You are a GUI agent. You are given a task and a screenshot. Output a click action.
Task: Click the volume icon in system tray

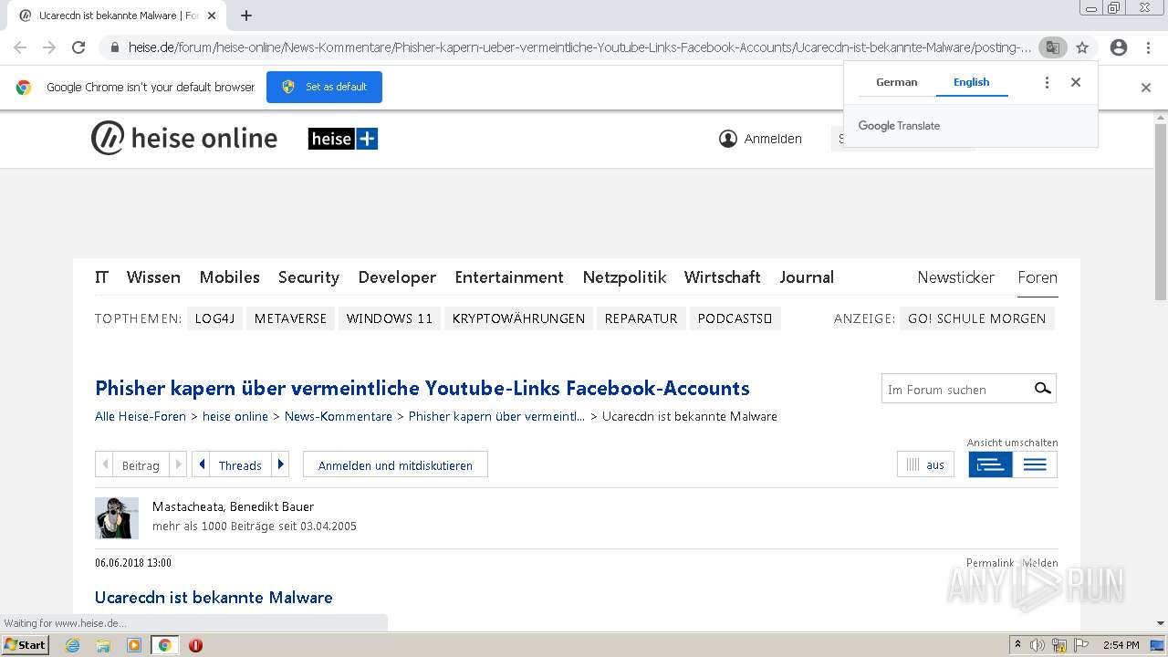pos(1038,645)
